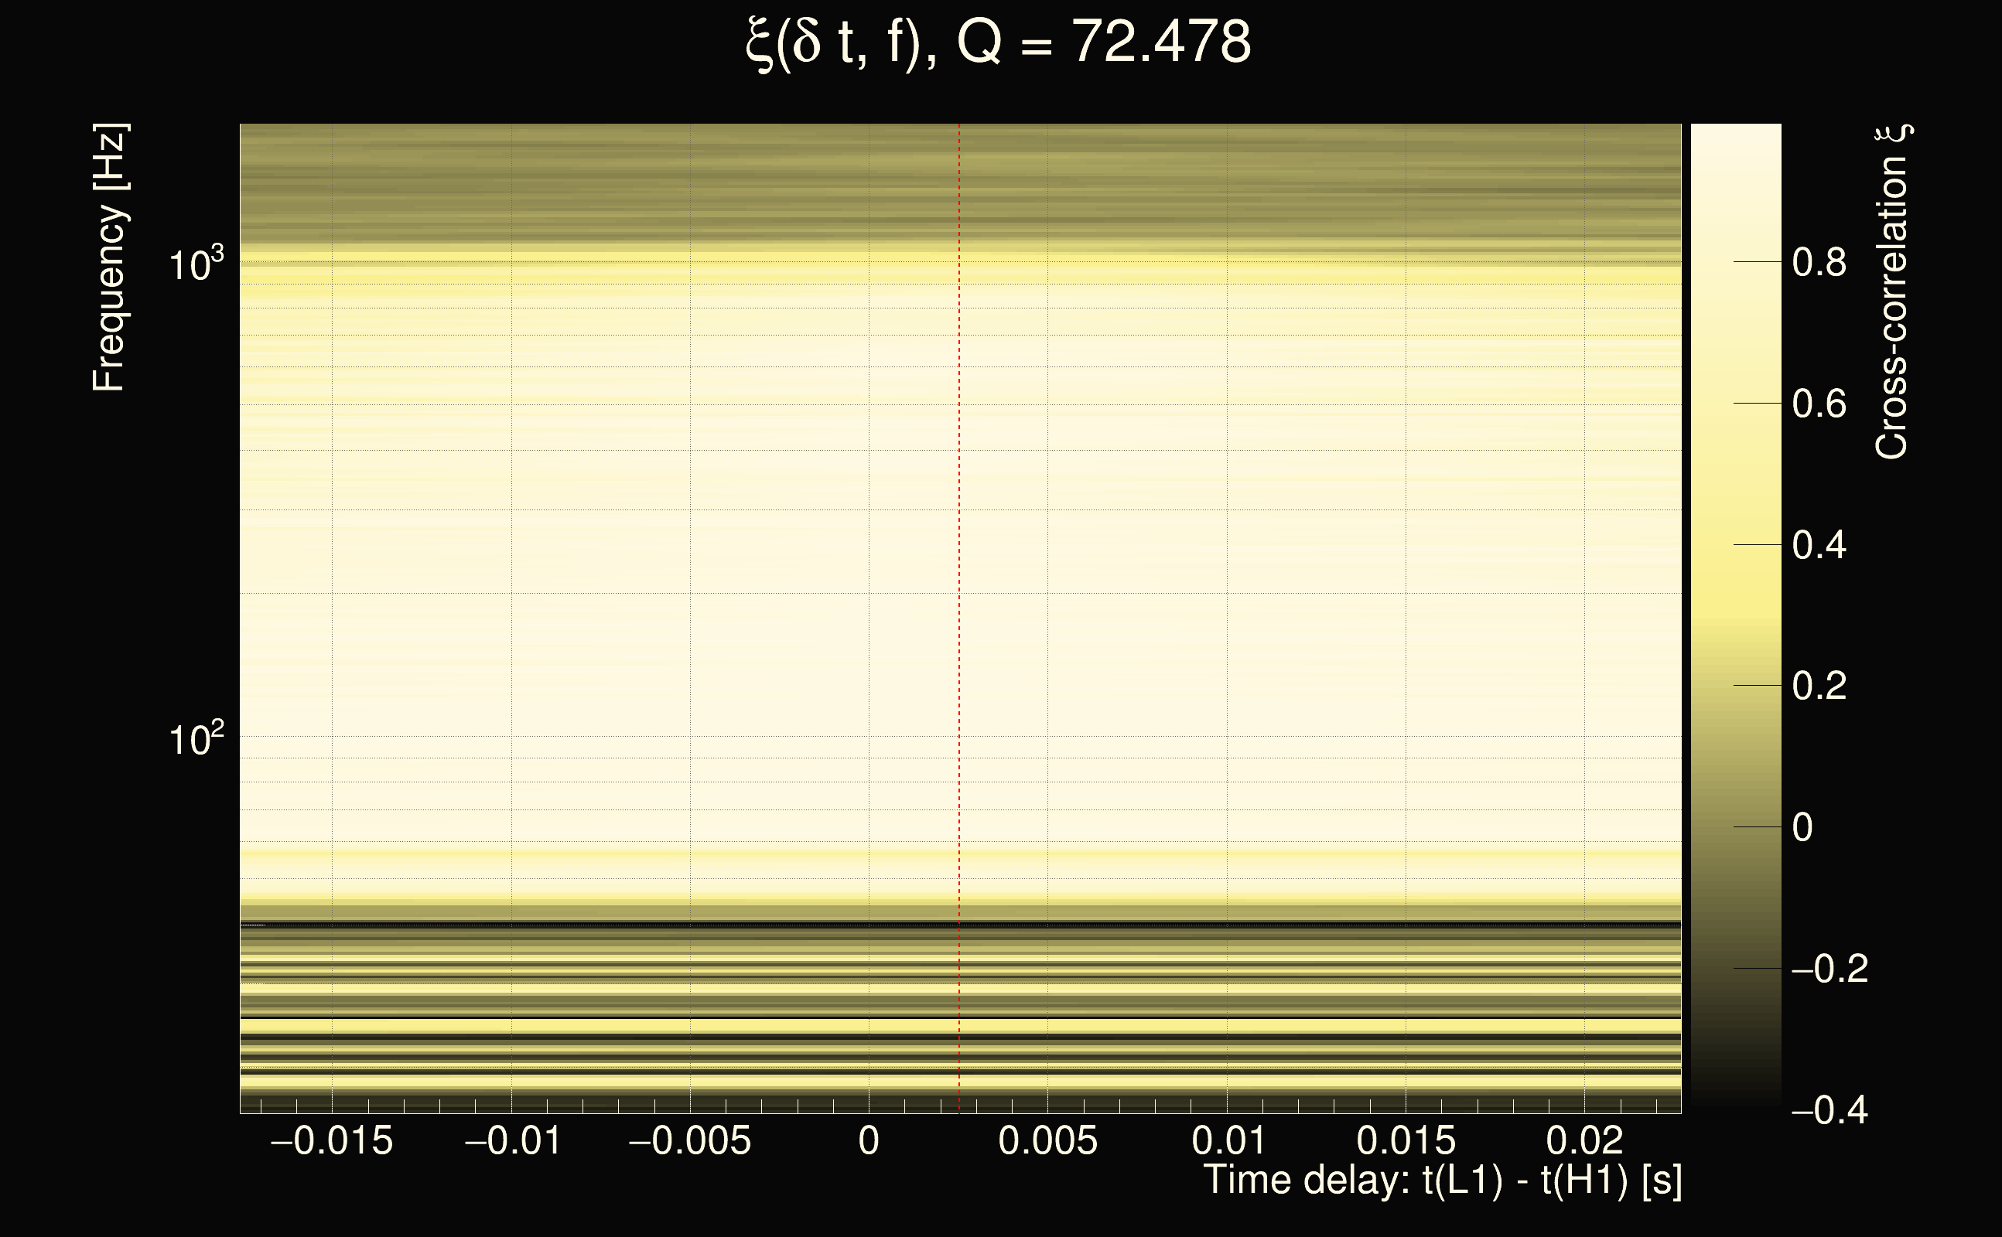The height and width of the screenshot is (1237, 2002).
Task: Click the 0.2 colorbar tick label
Action: tap(1819, 686)
